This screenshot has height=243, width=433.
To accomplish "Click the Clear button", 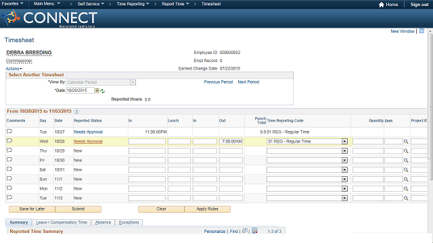I will (x=161, y=209).
